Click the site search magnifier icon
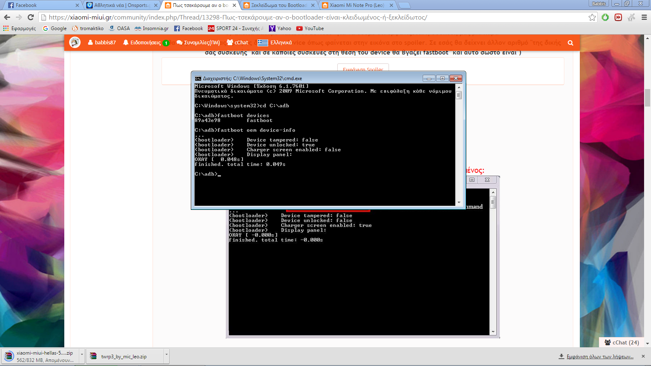The image size is (651, 366). [x=570, y=43]
